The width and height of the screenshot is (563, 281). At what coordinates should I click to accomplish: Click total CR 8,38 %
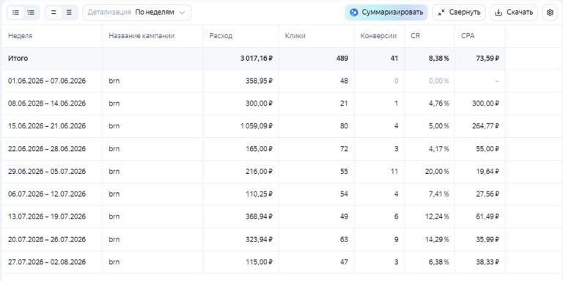pos(438,58)
